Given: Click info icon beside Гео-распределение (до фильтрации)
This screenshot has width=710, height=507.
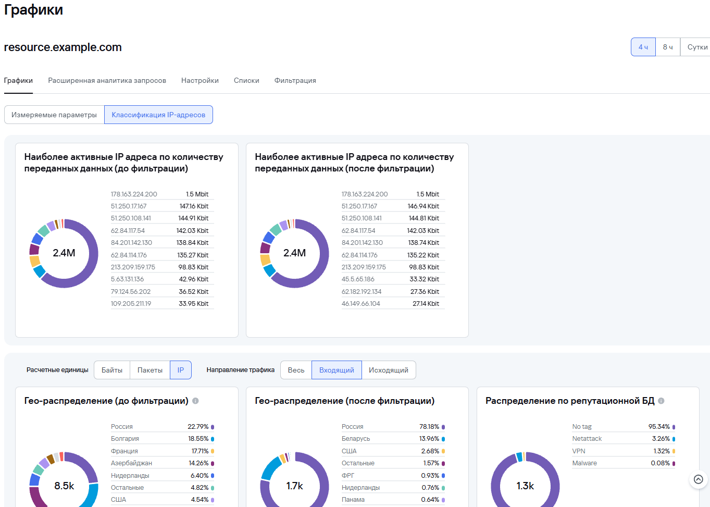Looking at the screenshot, I should pyautogui.click(x=195, y=401).
